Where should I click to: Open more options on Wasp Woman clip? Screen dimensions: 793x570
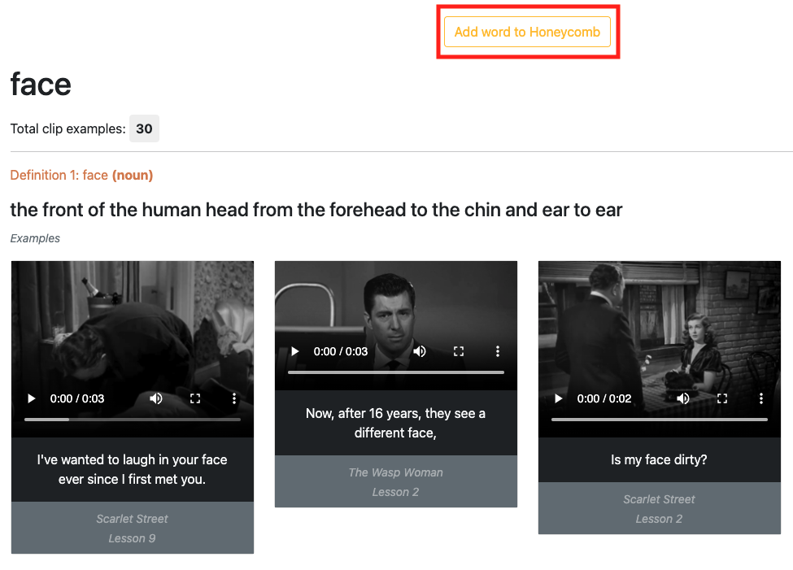click(498, 351)
